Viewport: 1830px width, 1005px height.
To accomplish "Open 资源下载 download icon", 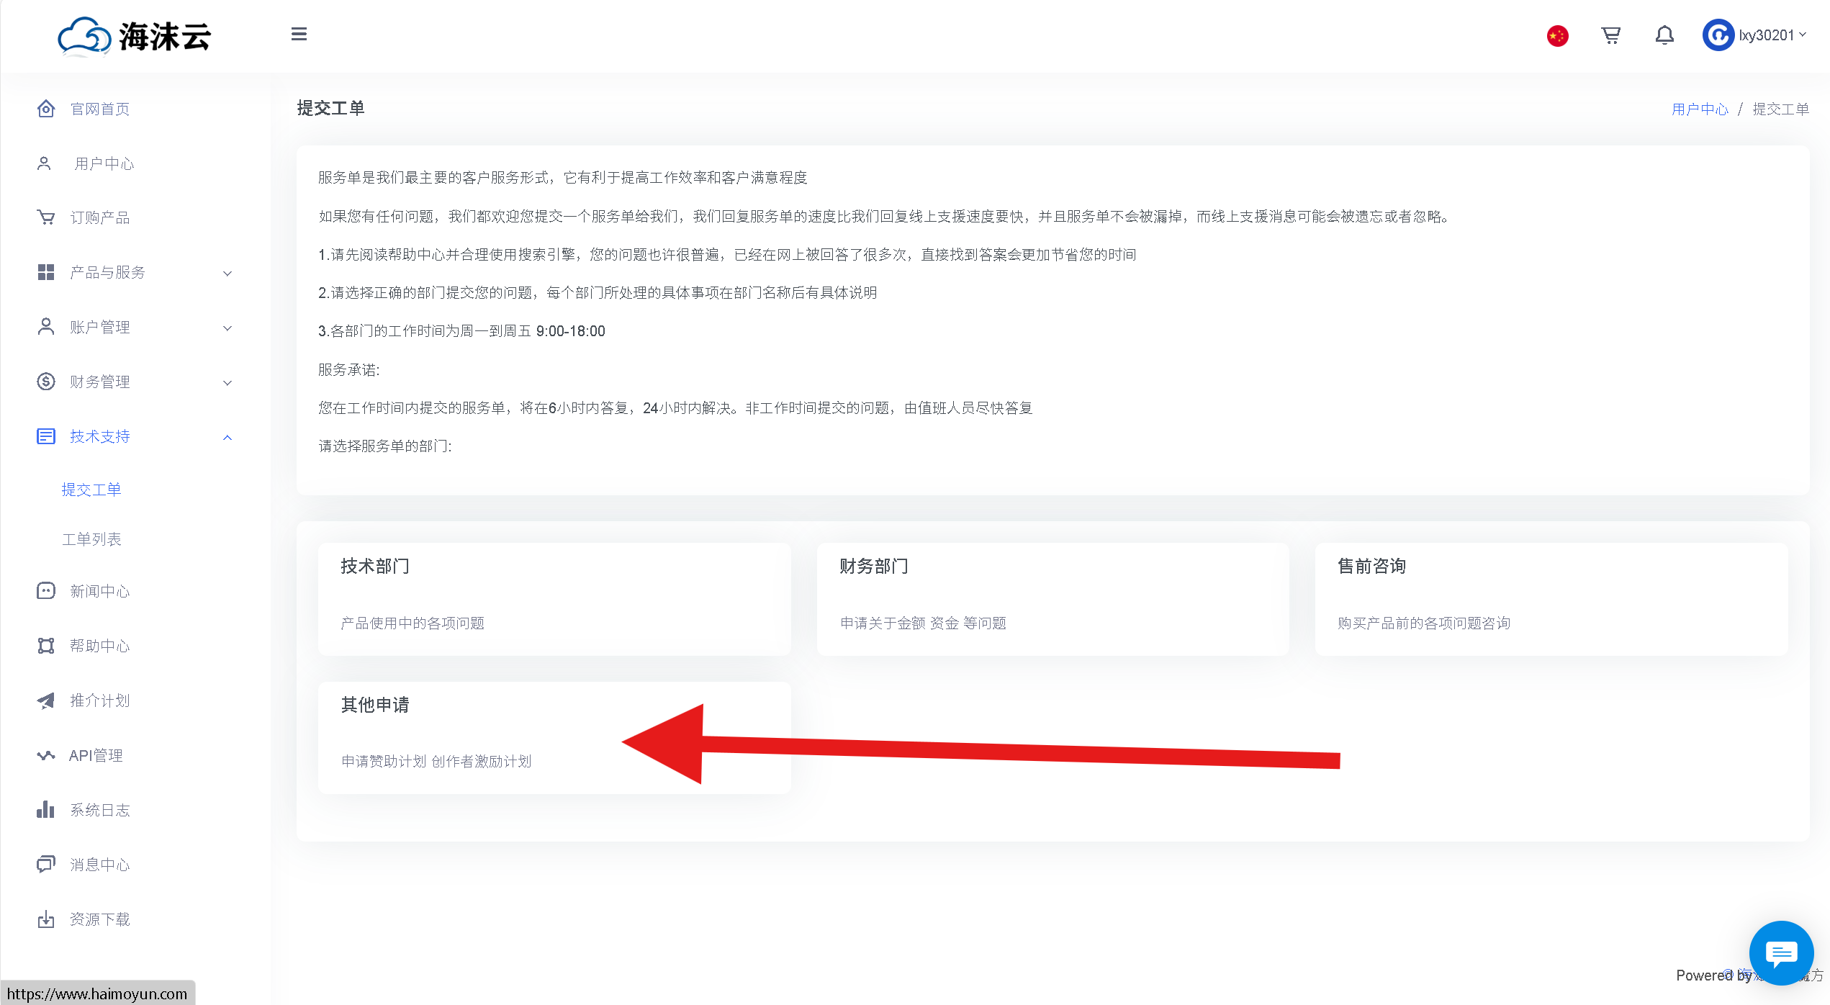I will point(46,919).
